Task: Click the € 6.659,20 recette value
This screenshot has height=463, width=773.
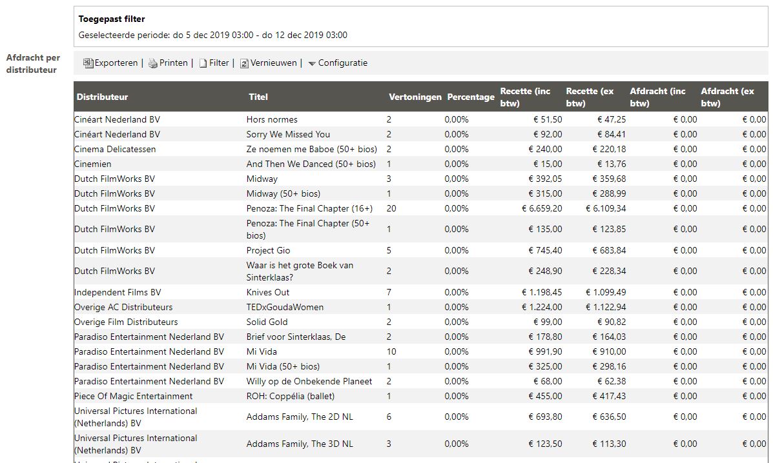Action: tap(542, 209)
